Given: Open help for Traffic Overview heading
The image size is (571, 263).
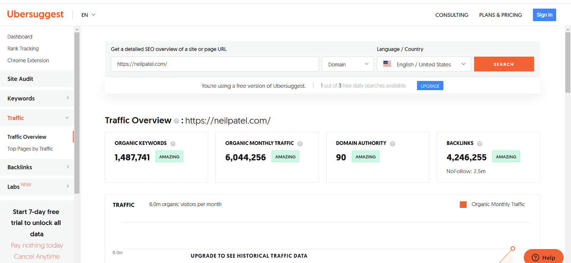Looking at the screenshot, I should tap(176, 121).
